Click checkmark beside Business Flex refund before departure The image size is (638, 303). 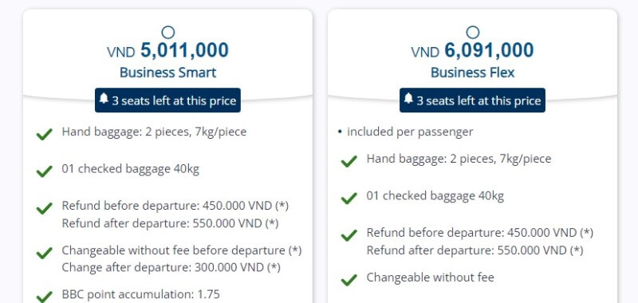(x=349, y=235)
